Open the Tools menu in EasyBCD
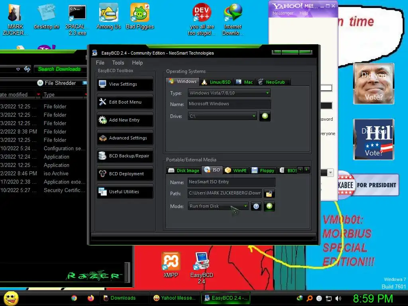The image size is (408, 306). 118,63
